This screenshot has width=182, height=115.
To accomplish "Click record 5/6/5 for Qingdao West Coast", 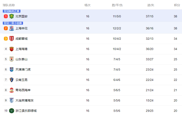I will [x=117, y=90].
